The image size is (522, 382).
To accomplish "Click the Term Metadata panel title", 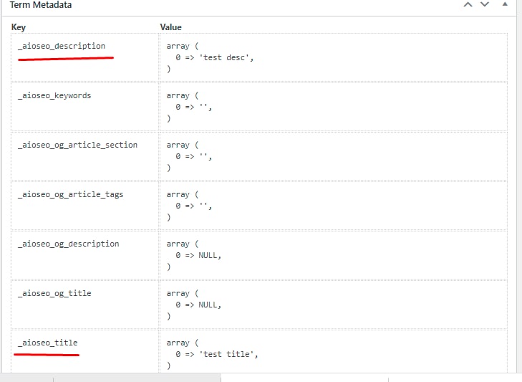I will [x=41, y=5].
